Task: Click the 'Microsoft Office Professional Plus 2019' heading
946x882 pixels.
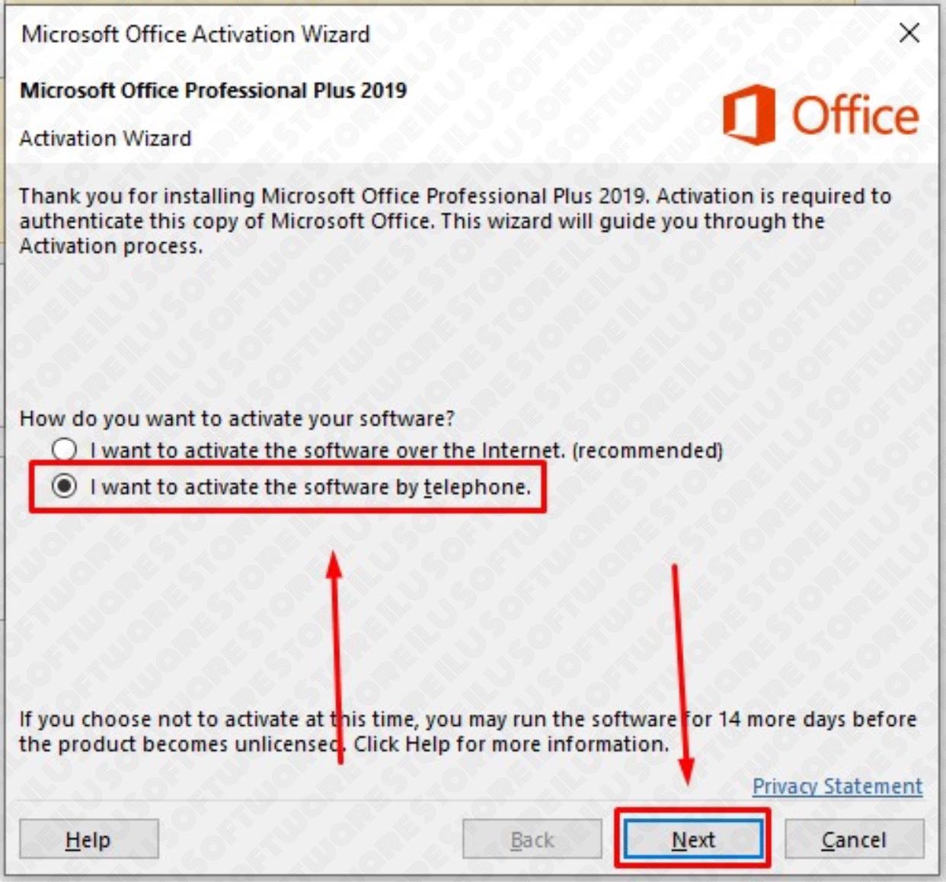Action: pyautogui.click(x=213, y=90)
